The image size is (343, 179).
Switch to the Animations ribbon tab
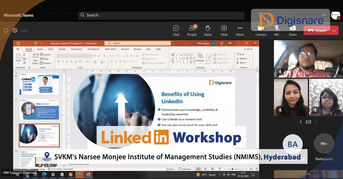click(x=93, y=49)
